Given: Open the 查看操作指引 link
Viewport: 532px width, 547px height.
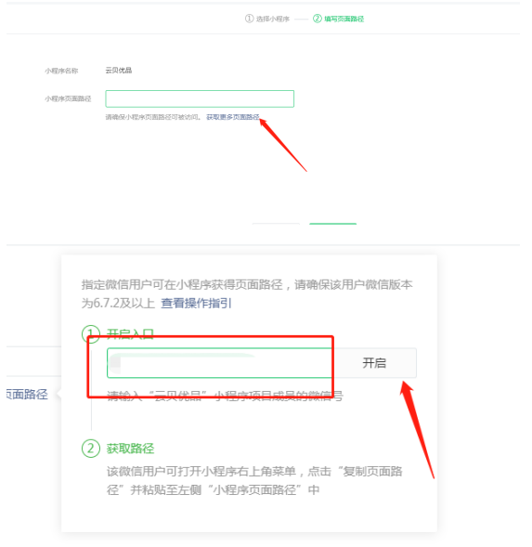Looking at the screenshot, I should [x=196, y=303].
